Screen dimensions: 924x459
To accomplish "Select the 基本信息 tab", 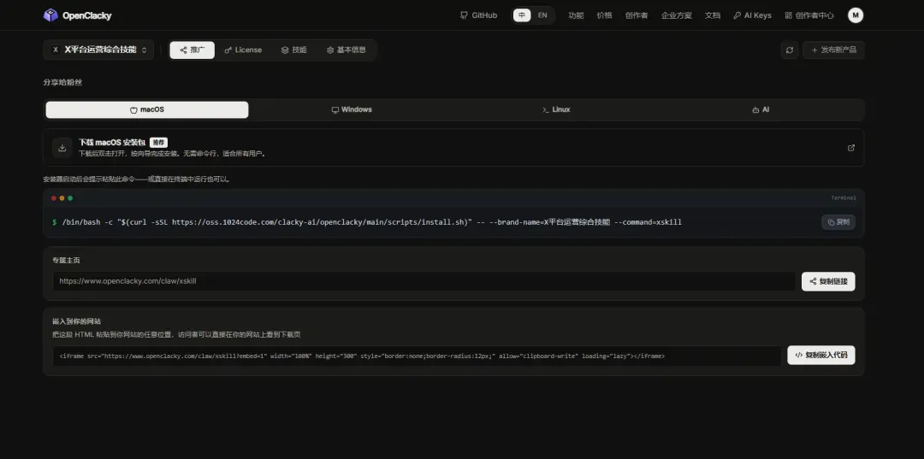I will pyautogui.click(x=346, y=50).
